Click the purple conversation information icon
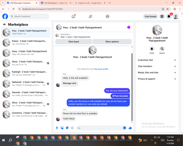183x146 pixels. coord(129,27)
